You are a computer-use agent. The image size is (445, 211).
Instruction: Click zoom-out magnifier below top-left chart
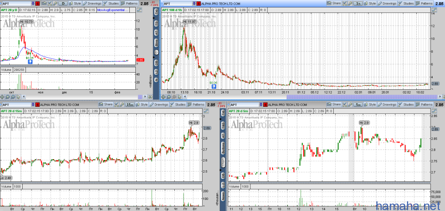coord(13,97)
